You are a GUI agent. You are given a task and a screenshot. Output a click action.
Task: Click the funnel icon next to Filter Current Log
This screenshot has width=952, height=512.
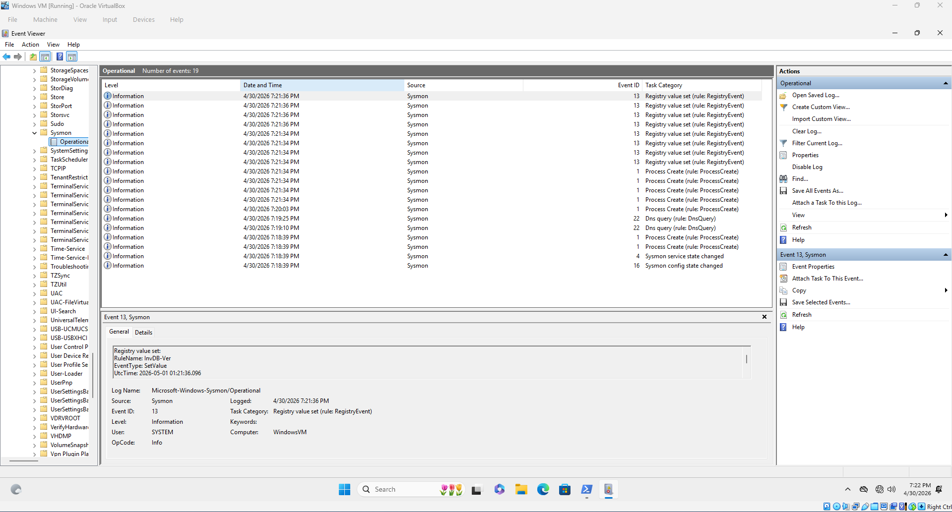pyautogui.click(x=784, y=143)
